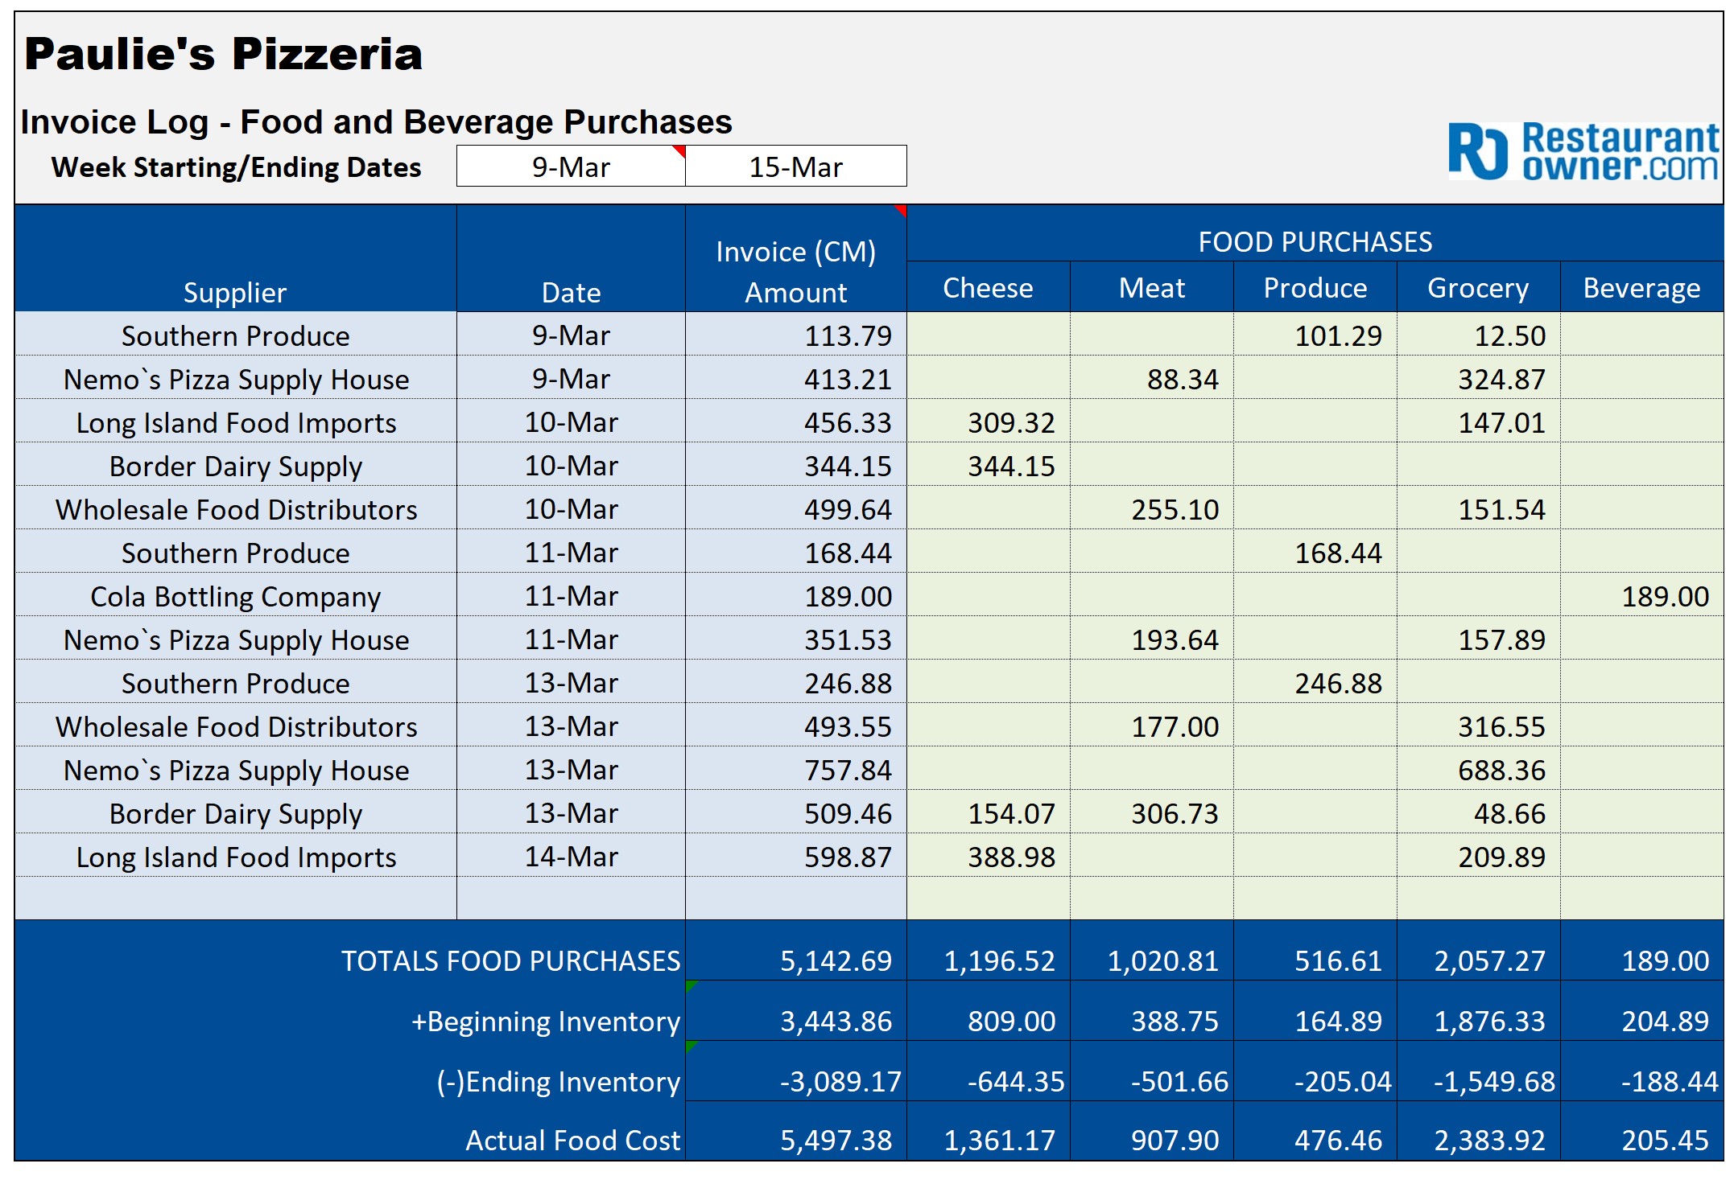Select beverage actual cost 205.45
This screenshot has height=1180, width=1734.
(x=1642, y=1131)
